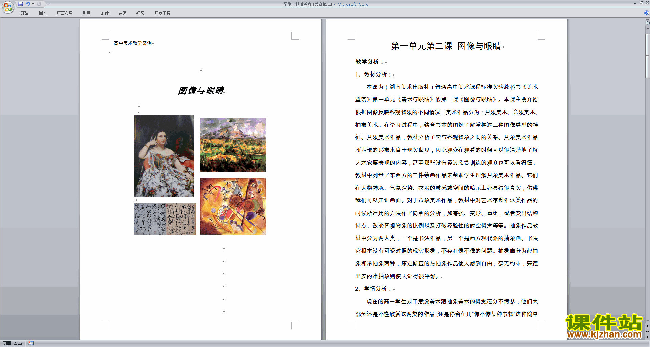Go to the next page with the double-down arrow
The width and height of the screenshot is (650, 347).
[647, 337]
